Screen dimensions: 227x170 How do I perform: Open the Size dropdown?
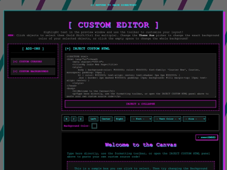(x=194, y=119)
